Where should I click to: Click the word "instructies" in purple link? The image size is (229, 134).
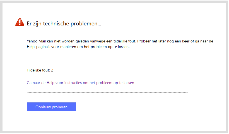click(73, 83)
